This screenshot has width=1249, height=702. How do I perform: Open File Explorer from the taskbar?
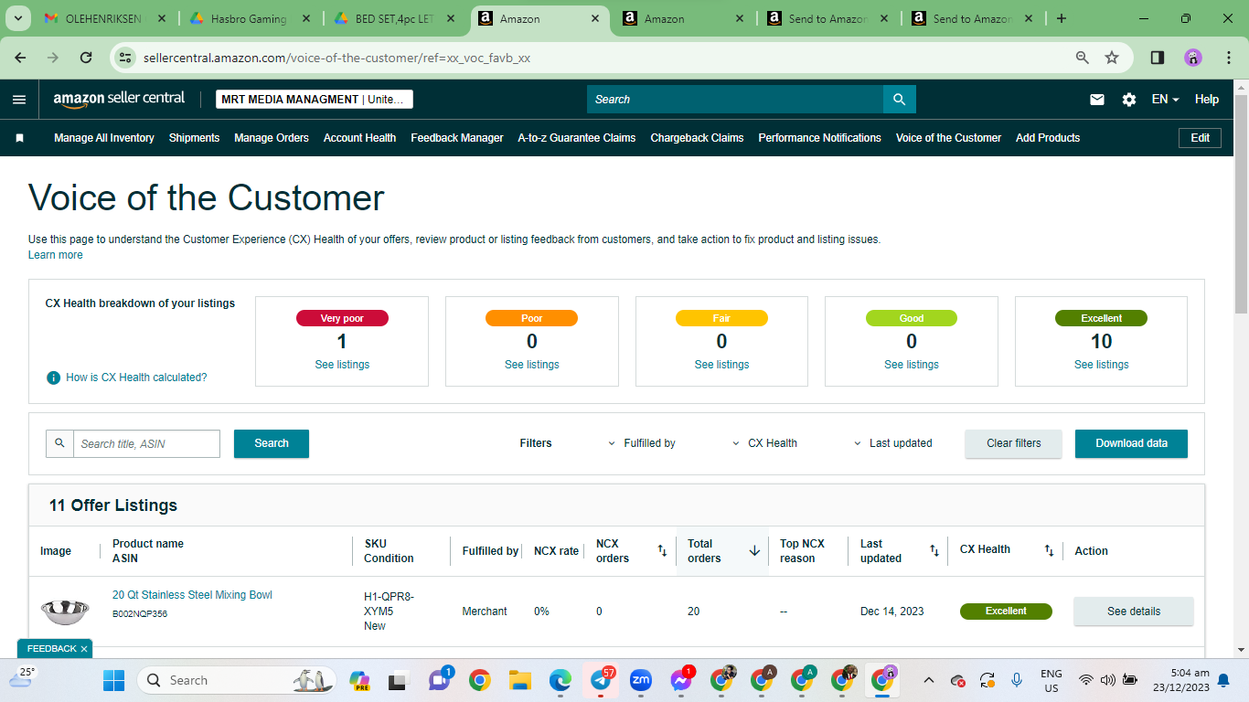pos(520,680)
